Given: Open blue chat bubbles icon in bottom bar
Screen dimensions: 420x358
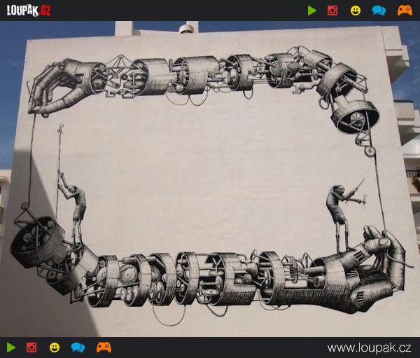Looking at the screenshot, I should click(78, 347).
